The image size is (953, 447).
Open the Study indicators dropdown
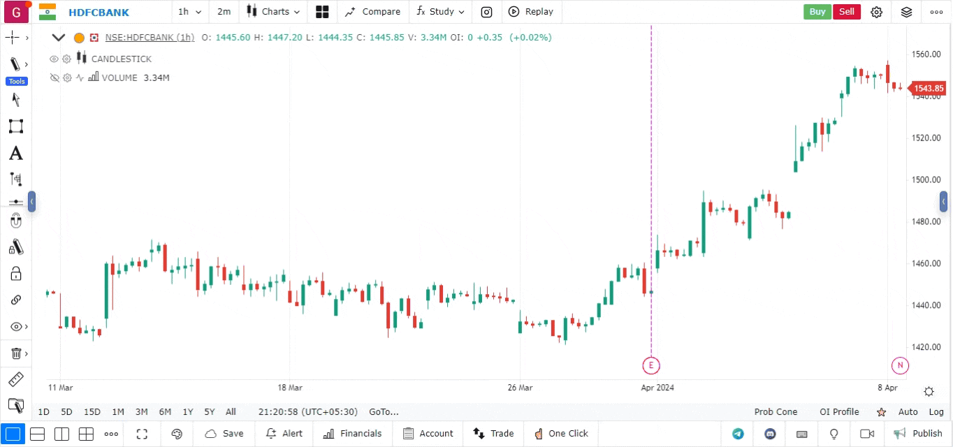click(x=440, y=12)
